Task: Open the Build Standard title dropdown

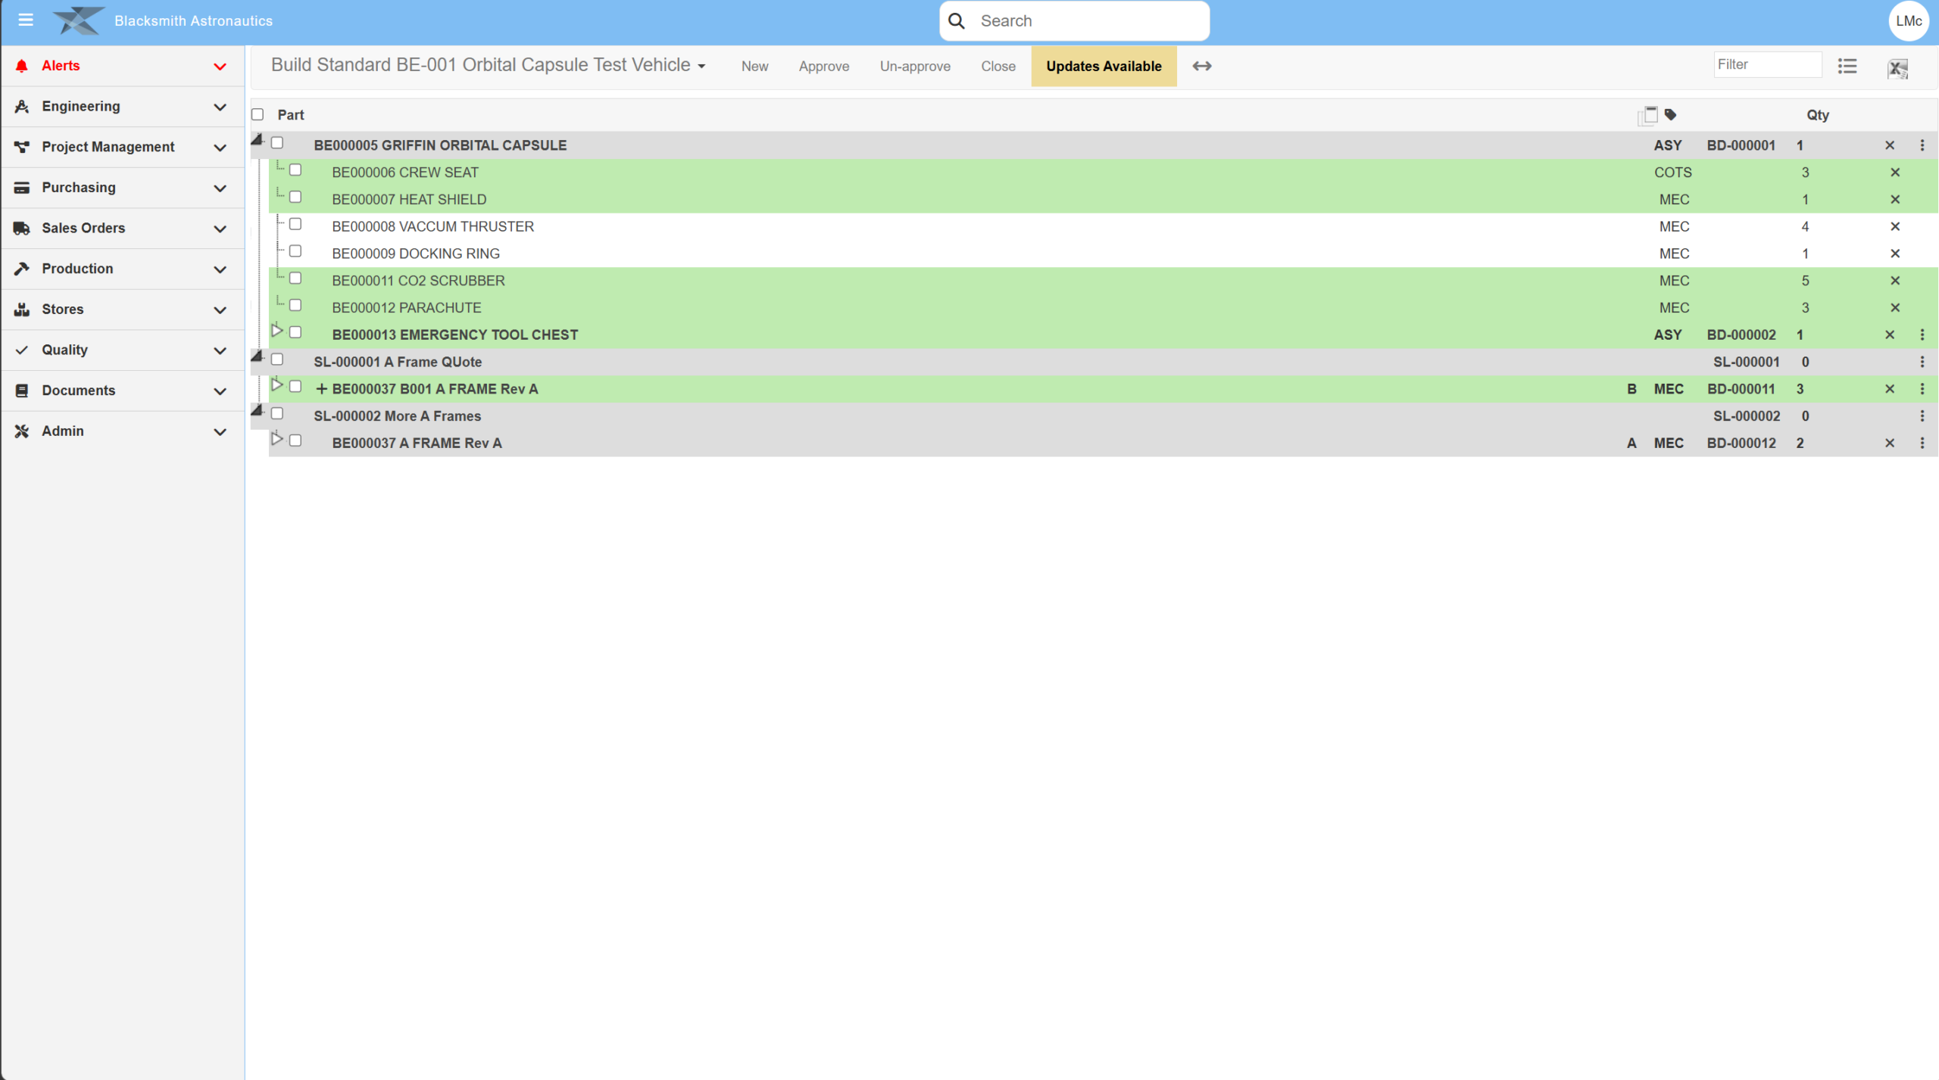Action: (489, 66)
